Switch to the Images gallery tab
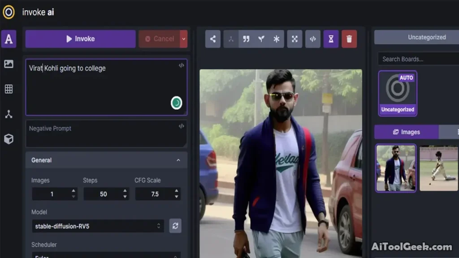 point(406,132)
